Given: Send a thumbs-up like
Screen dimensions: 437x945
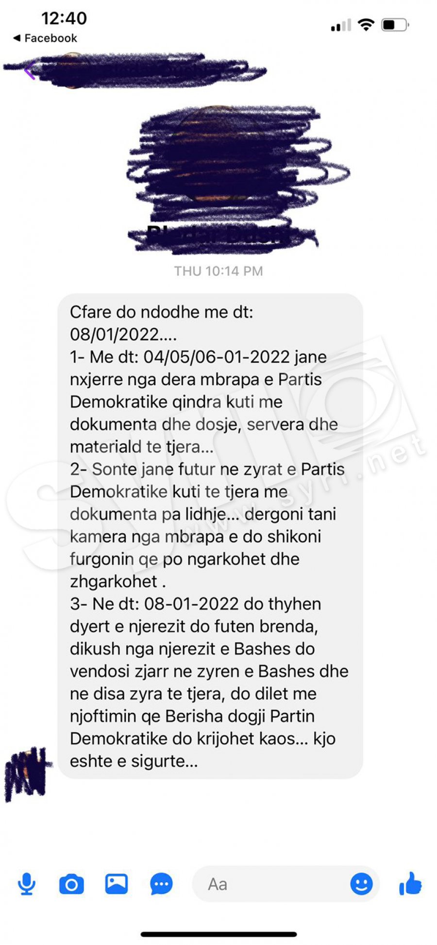Looking at the screenshot, I should [410, 883].
